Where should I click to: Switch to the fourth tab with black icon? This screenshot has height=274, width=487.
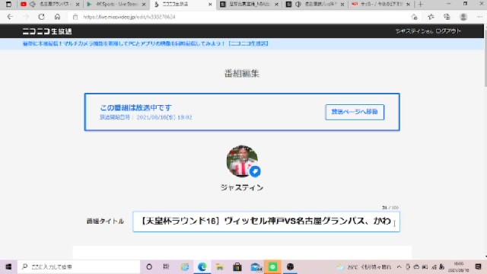click(249, 5)
